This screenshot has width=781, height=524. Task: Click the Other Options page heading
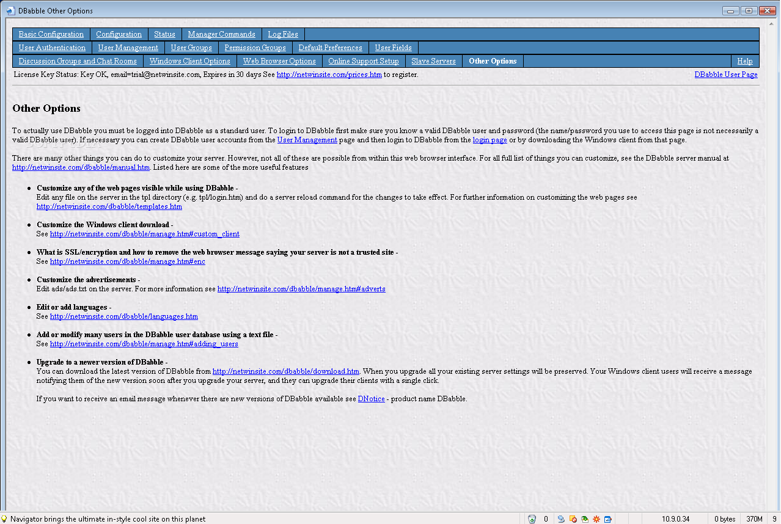46,109
